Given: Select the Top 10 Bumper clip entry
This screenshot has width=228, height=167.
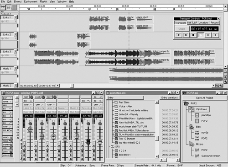Looking at the screenshot, I should click(127, 139).
